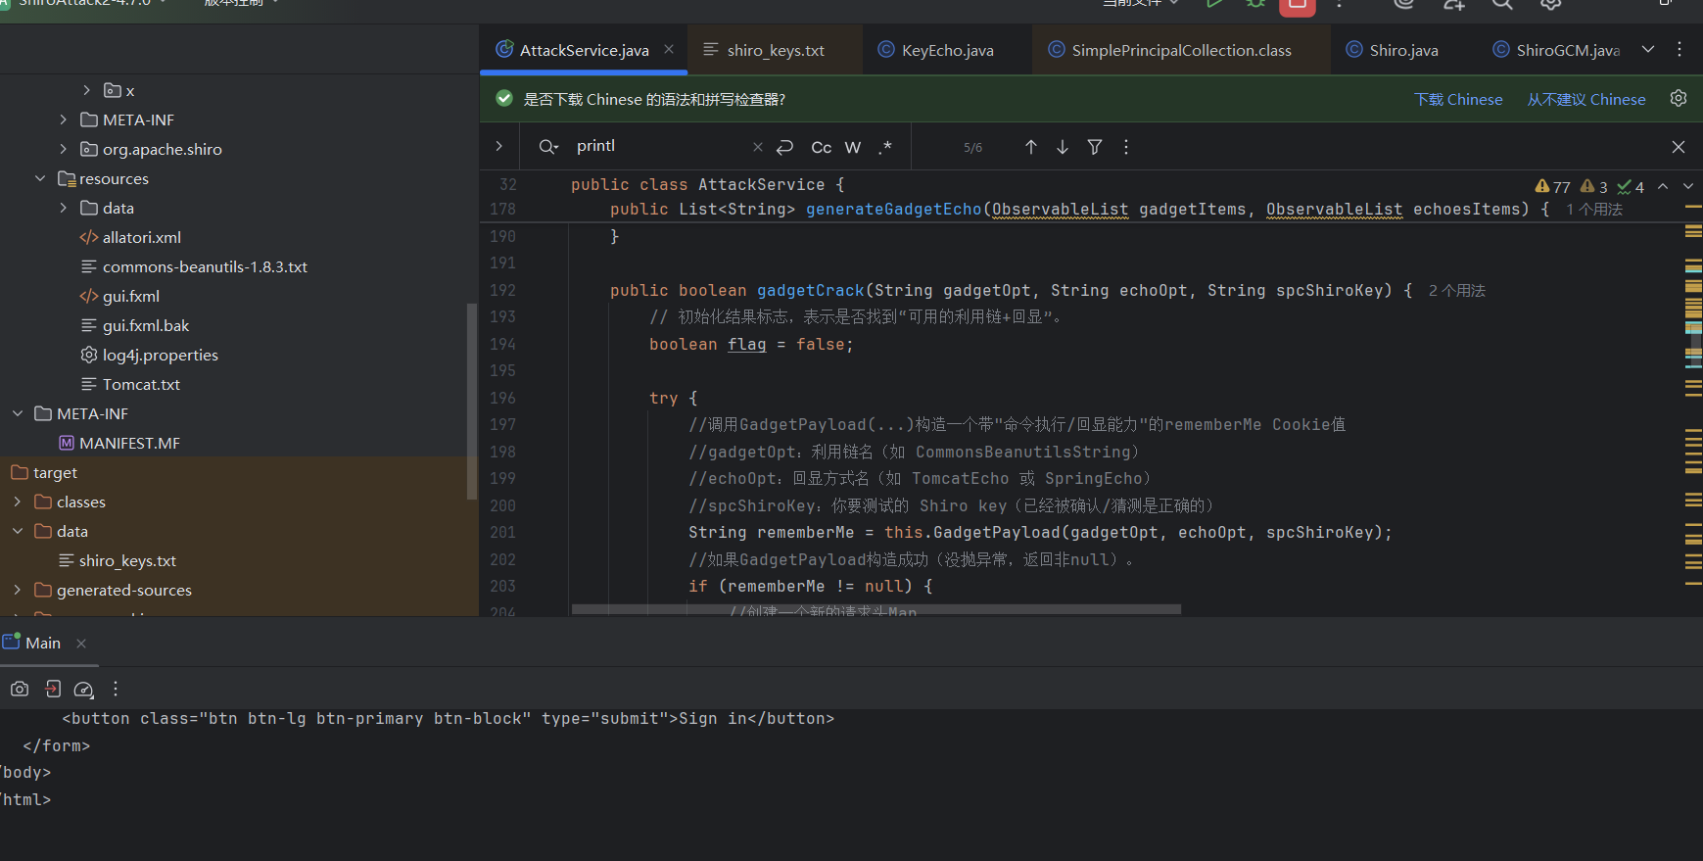
Task: Click the previous occurrence up arrow
Action: pos(1030,147)
